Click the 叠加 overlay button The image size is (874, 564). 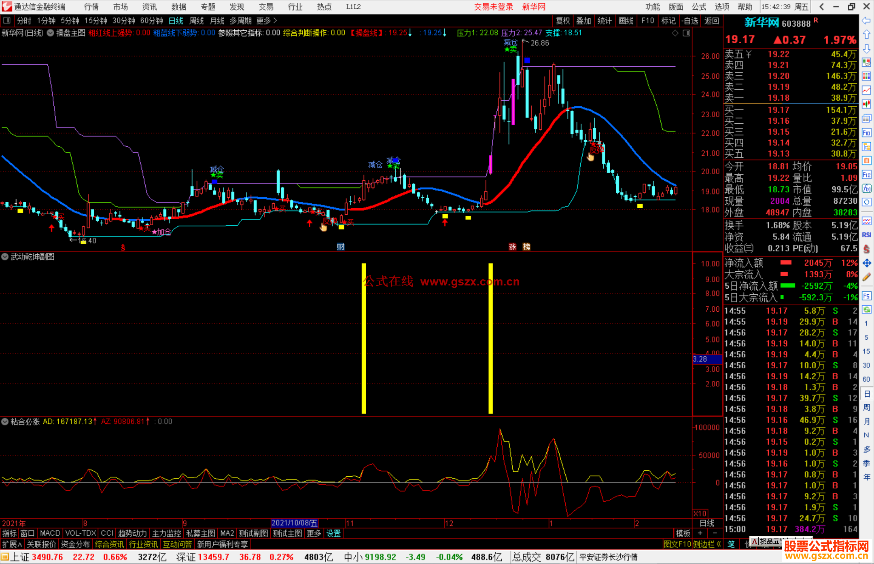coord(584,21)
